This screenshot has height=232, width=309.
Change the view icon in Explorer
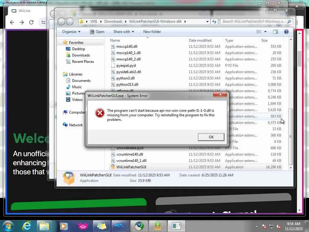259,31
